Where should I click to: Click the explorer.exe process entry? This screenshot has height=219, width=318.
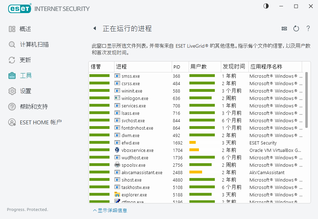point(134,195)
